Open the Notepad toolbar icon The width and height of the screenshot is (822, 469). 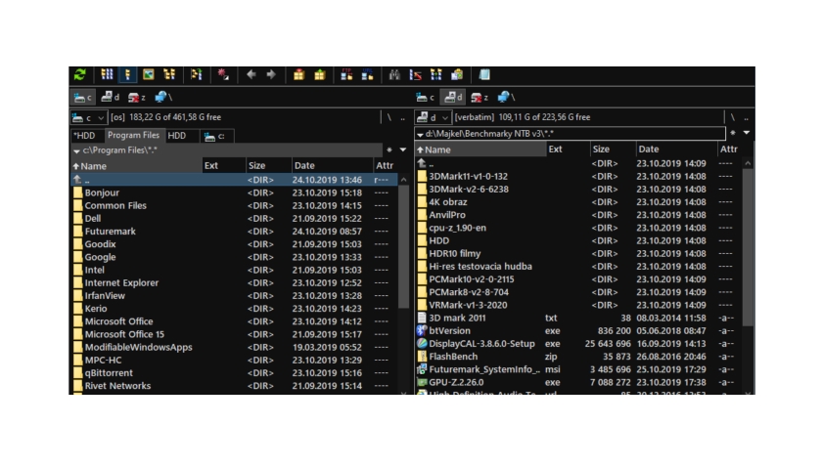tap(484, 75)
